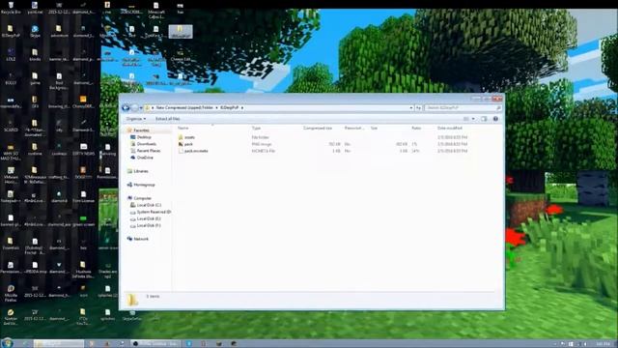This screenshot has height=348, width=618.
Task: Sort by the Name column header
Action: [x=183, y=129]
